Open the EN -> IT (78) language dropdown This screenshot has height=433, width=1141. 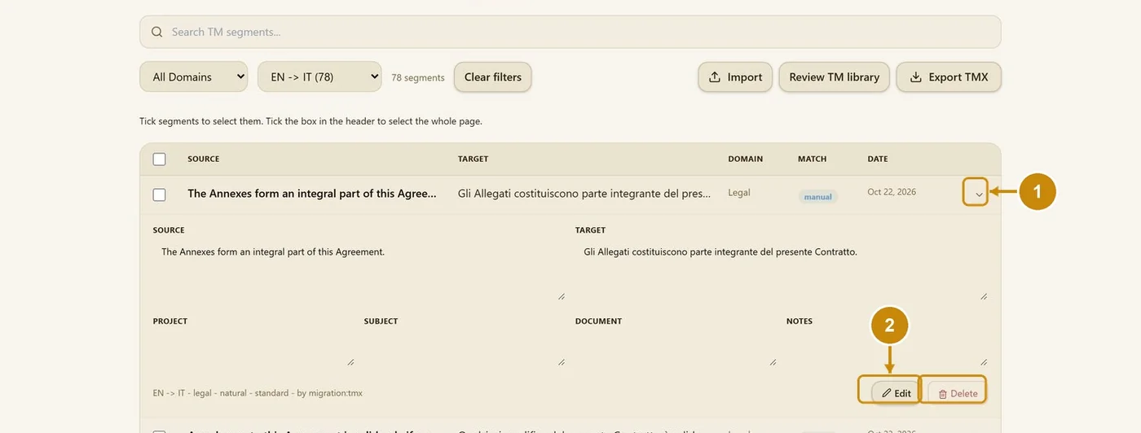pos(319,77)
